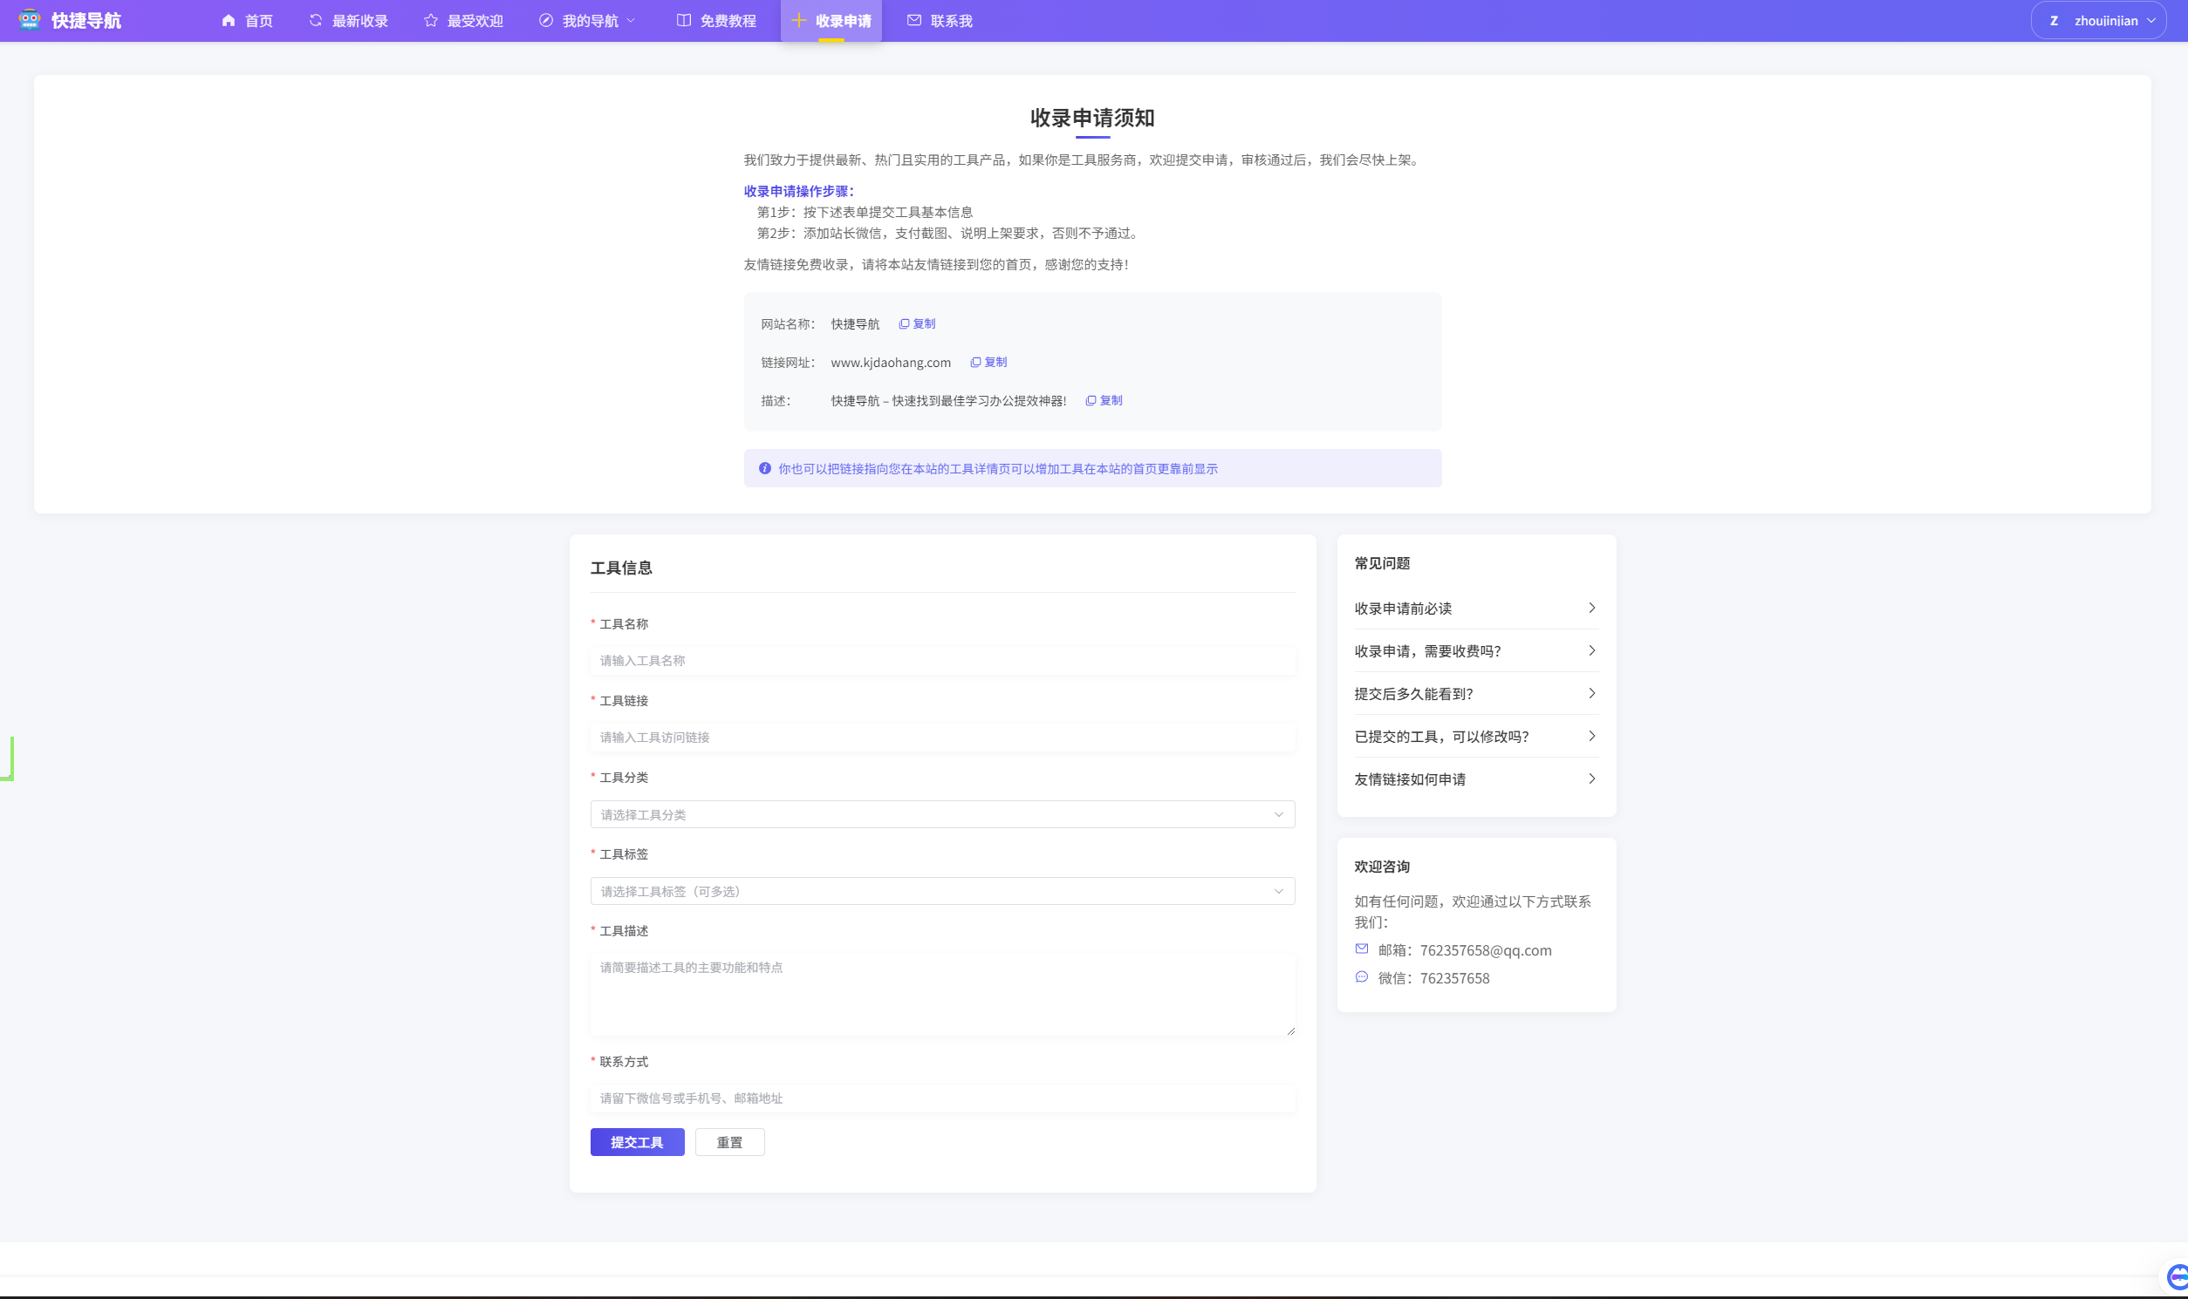Open the 工具分类 category dropdown
The height and width of the screenshot is (1299, 2188).
point(941,814)
